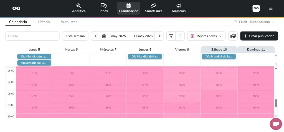This screenshot has width=284, height=132.
Task: Go to previous week arrow
Action: [x=95, y=36]
